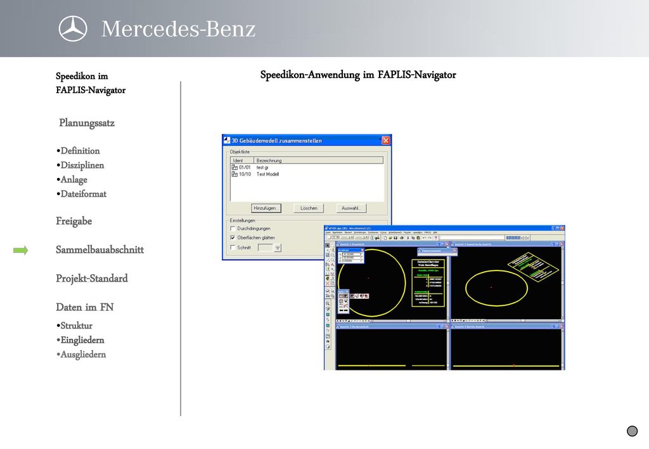Click Cut scissors icon in MicroStation toolbar
Image resolution: width=649 pixels, height=449 pixels.
click(x=408, y=237)
